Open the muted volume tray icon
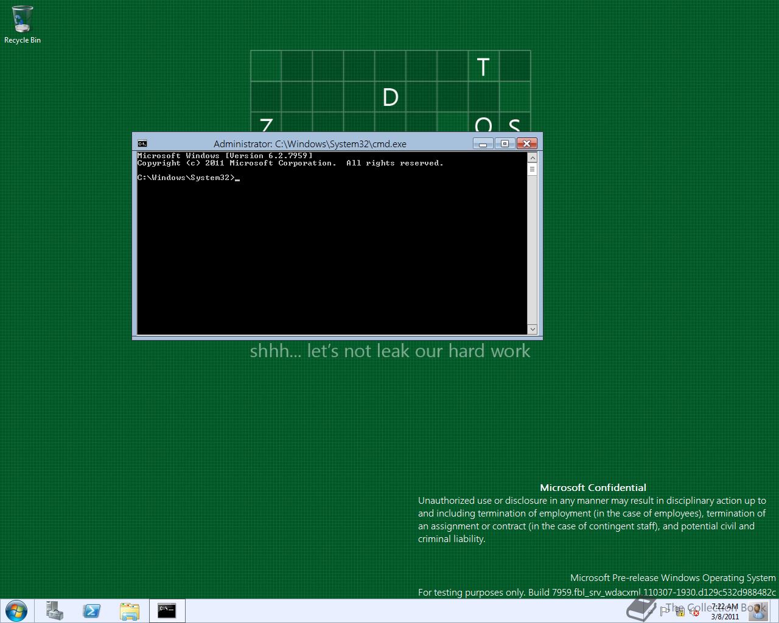 point(694,611)
